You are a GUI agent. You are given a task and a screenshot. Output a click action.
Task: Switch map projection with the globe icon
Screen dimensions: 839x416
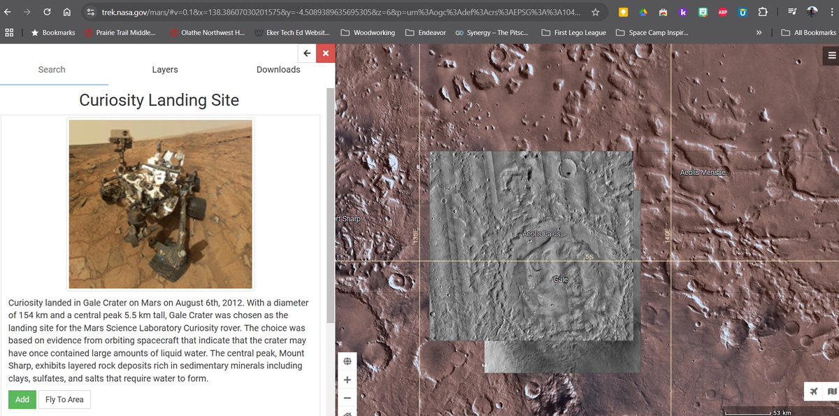(x=347, y=361)
